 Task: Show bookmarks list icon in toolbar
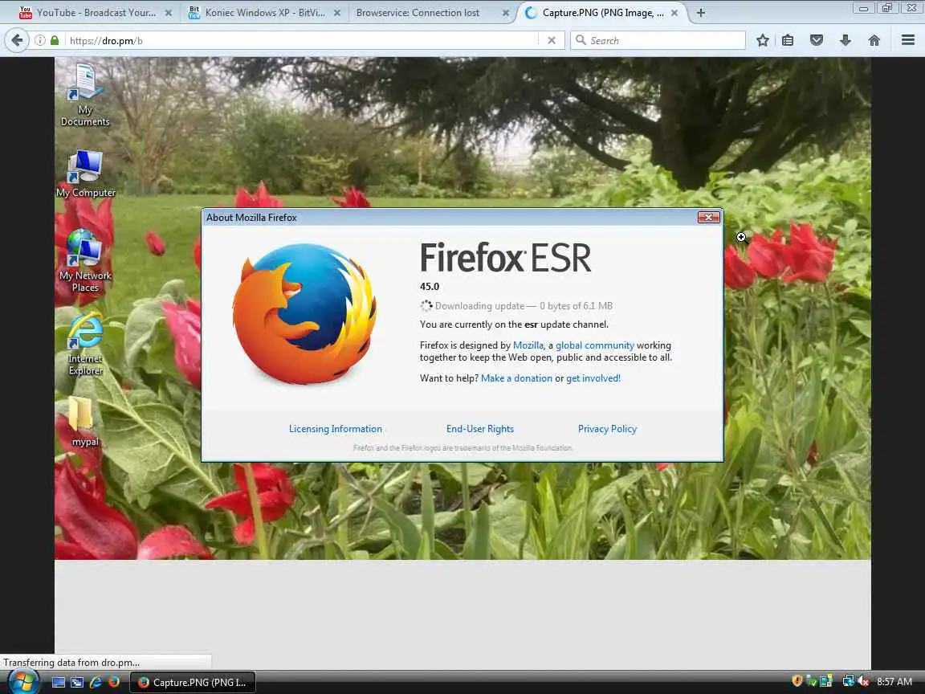[x=788, y=40]
